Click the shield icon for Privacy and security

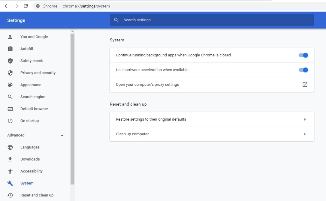click(10, 73)
